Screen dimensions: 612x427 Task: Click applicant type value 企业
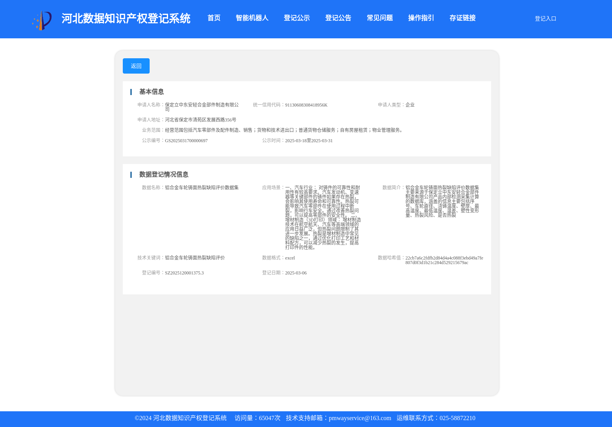point(410,105)
